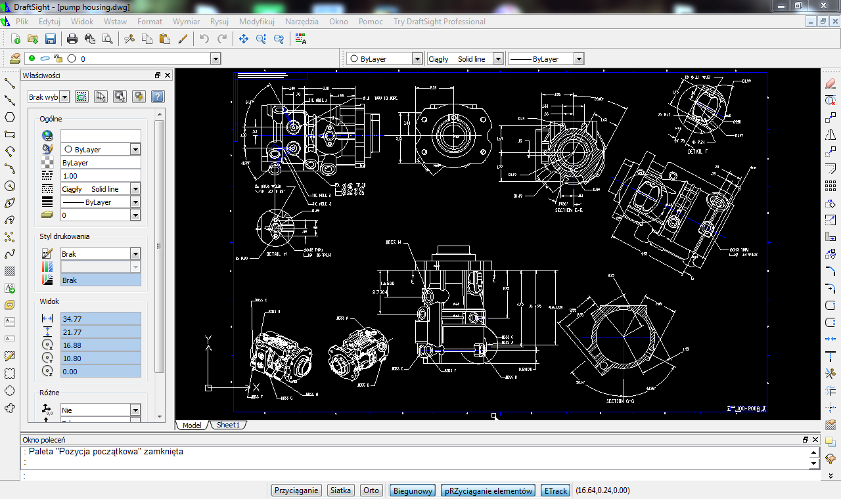Switch to the Sheet1 tab
The image size is (841, 499).
[228, 425]
